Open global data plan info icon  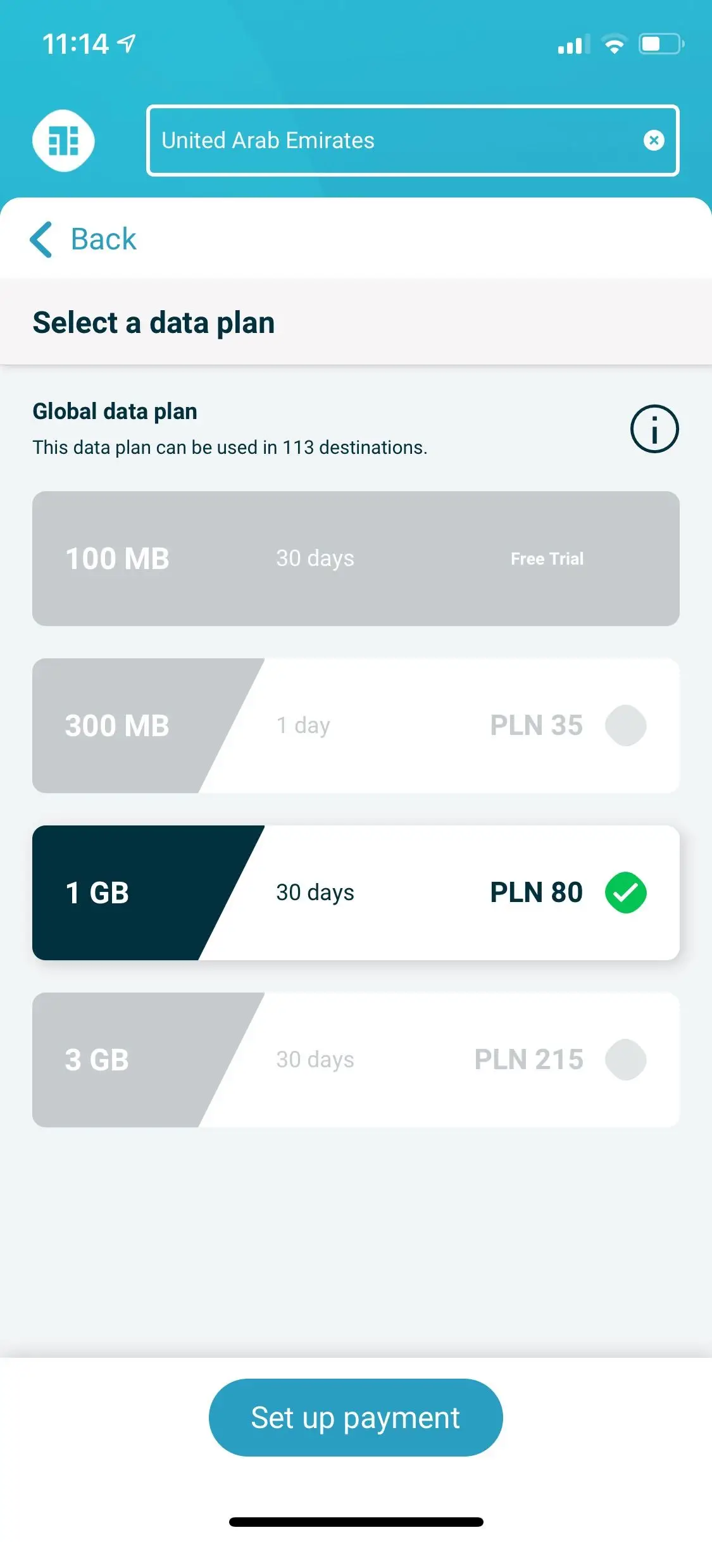(x=654, y=429)
